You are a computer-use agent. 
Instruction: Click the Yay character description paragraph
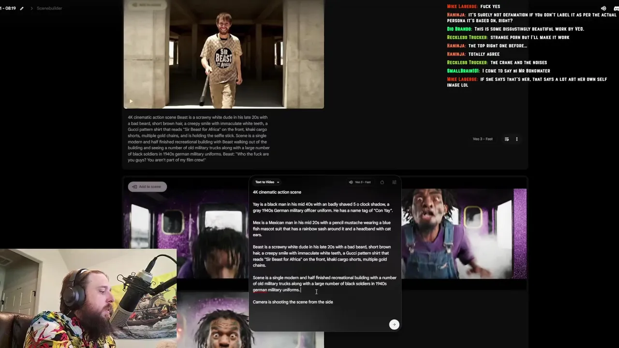coord(323,207)
